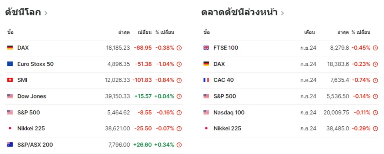Click the clock icon in the Dow Jones row

179,96
